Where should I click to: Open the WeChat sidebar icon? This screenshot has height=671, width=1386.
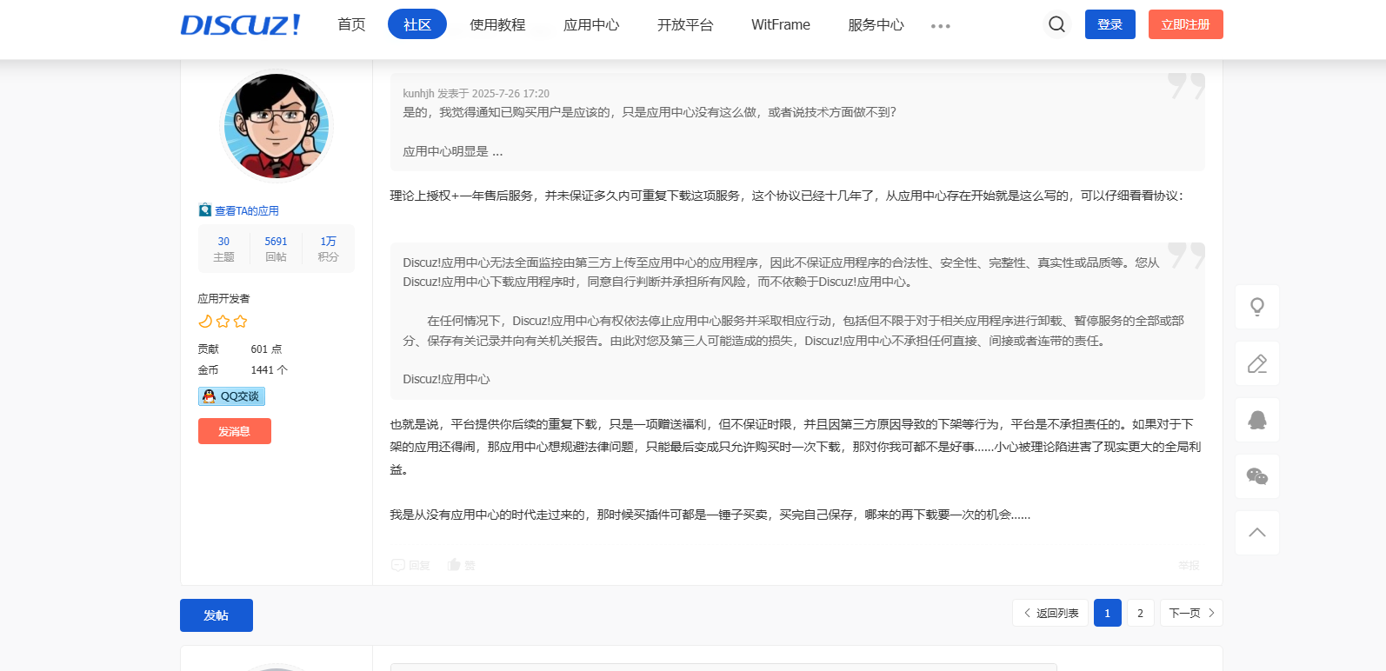[x=1257, y=476]
